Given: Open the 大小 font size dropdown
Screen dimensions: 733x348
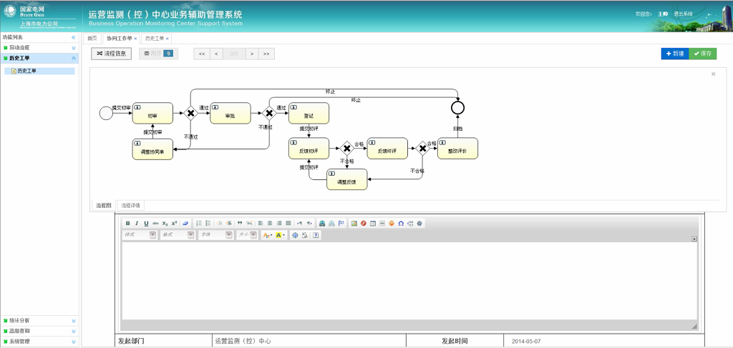Looking at the screenshot, I should point(251,235).
